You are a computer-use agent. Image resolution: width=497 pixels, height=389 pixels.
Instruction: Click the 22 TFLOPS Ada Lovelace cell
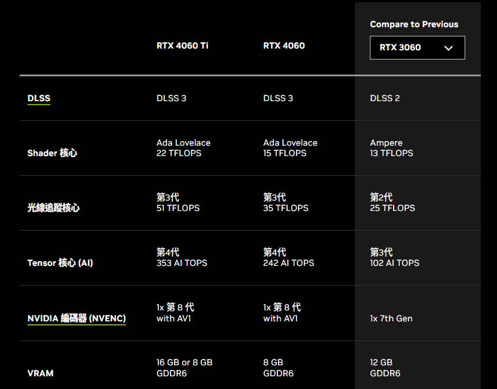pyautogui.click(x=183, y=148)
